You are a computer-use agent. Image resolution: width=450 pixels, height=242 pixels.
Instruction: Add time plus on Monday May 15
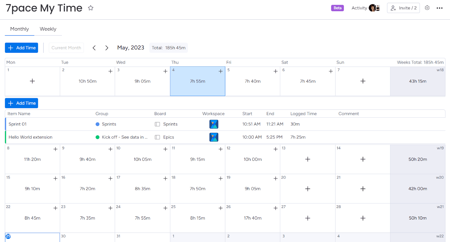(55, 179)
